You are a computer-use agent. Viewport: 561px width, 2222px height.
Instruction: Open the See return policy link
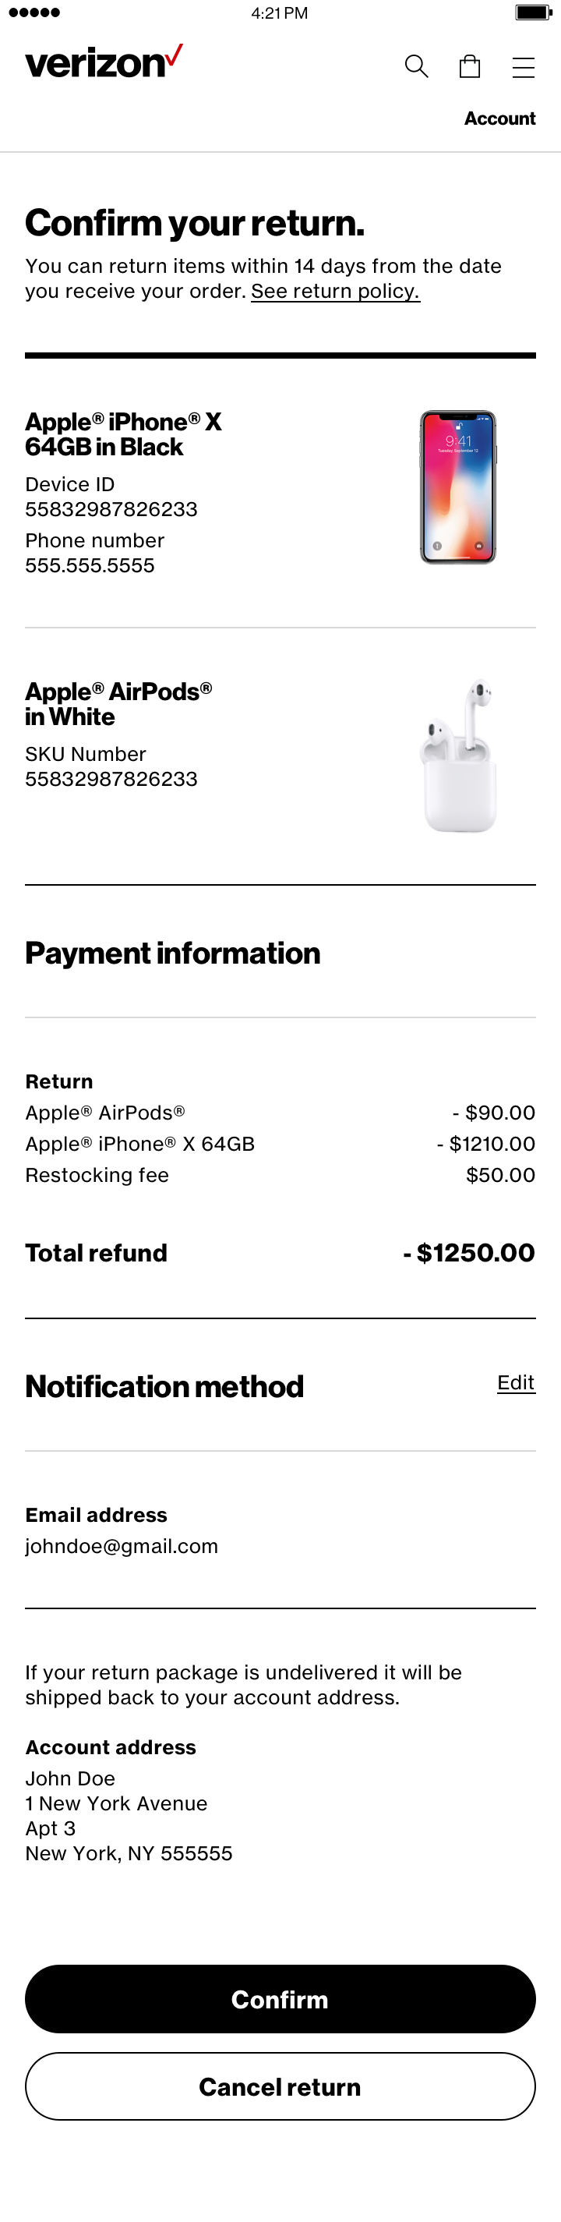335,292
